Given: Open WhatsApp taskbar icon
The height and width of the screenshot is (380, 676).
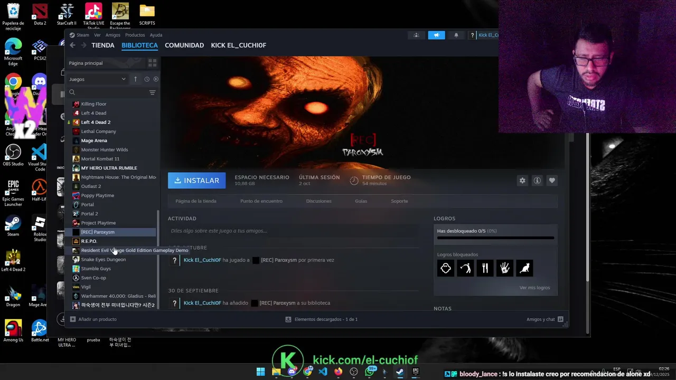Looking at the screenshot, I should pos(370,372).
